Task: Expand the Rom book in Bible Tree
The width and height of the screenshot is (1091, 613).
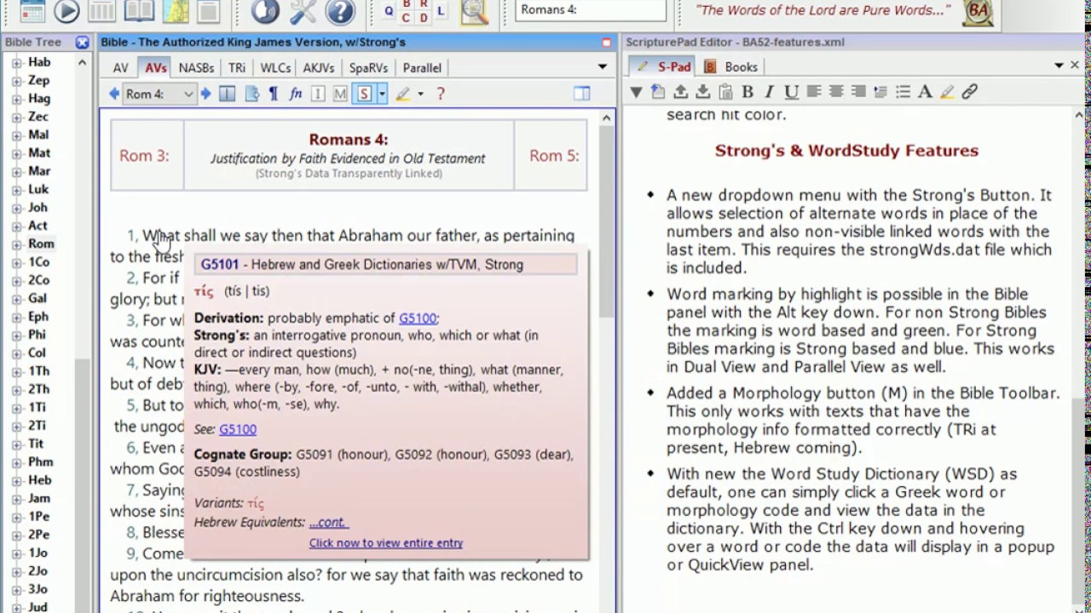Action: [16, 244]
